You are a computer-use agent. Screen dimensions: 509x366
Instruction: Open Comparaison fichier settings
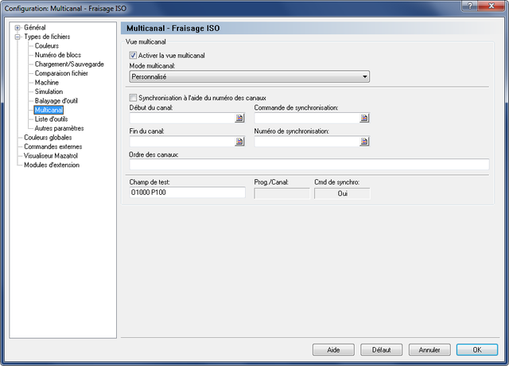pyautogui.click(x=61, y=73)
